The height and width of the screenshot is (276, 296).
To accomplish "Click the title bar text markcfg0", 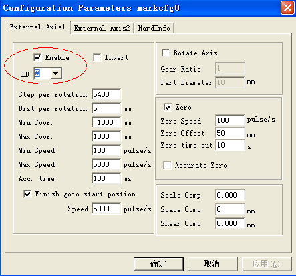I will [x=158, y=8].
